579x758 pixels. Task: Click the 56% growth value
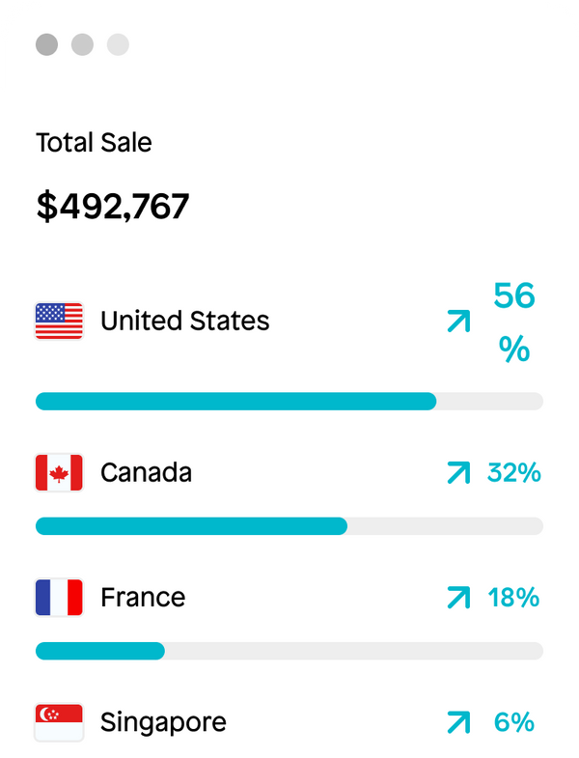pos(514,322)
